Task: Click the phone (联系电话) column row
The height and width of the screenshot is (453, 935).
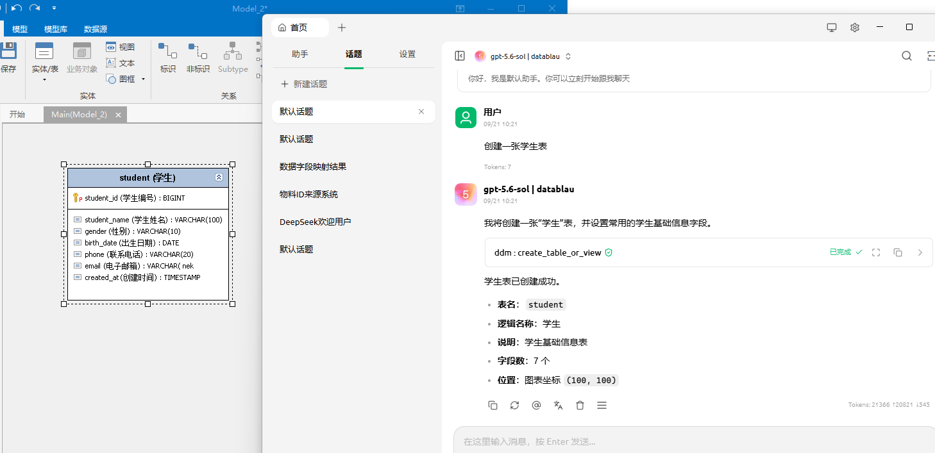Action: point(133,254)
